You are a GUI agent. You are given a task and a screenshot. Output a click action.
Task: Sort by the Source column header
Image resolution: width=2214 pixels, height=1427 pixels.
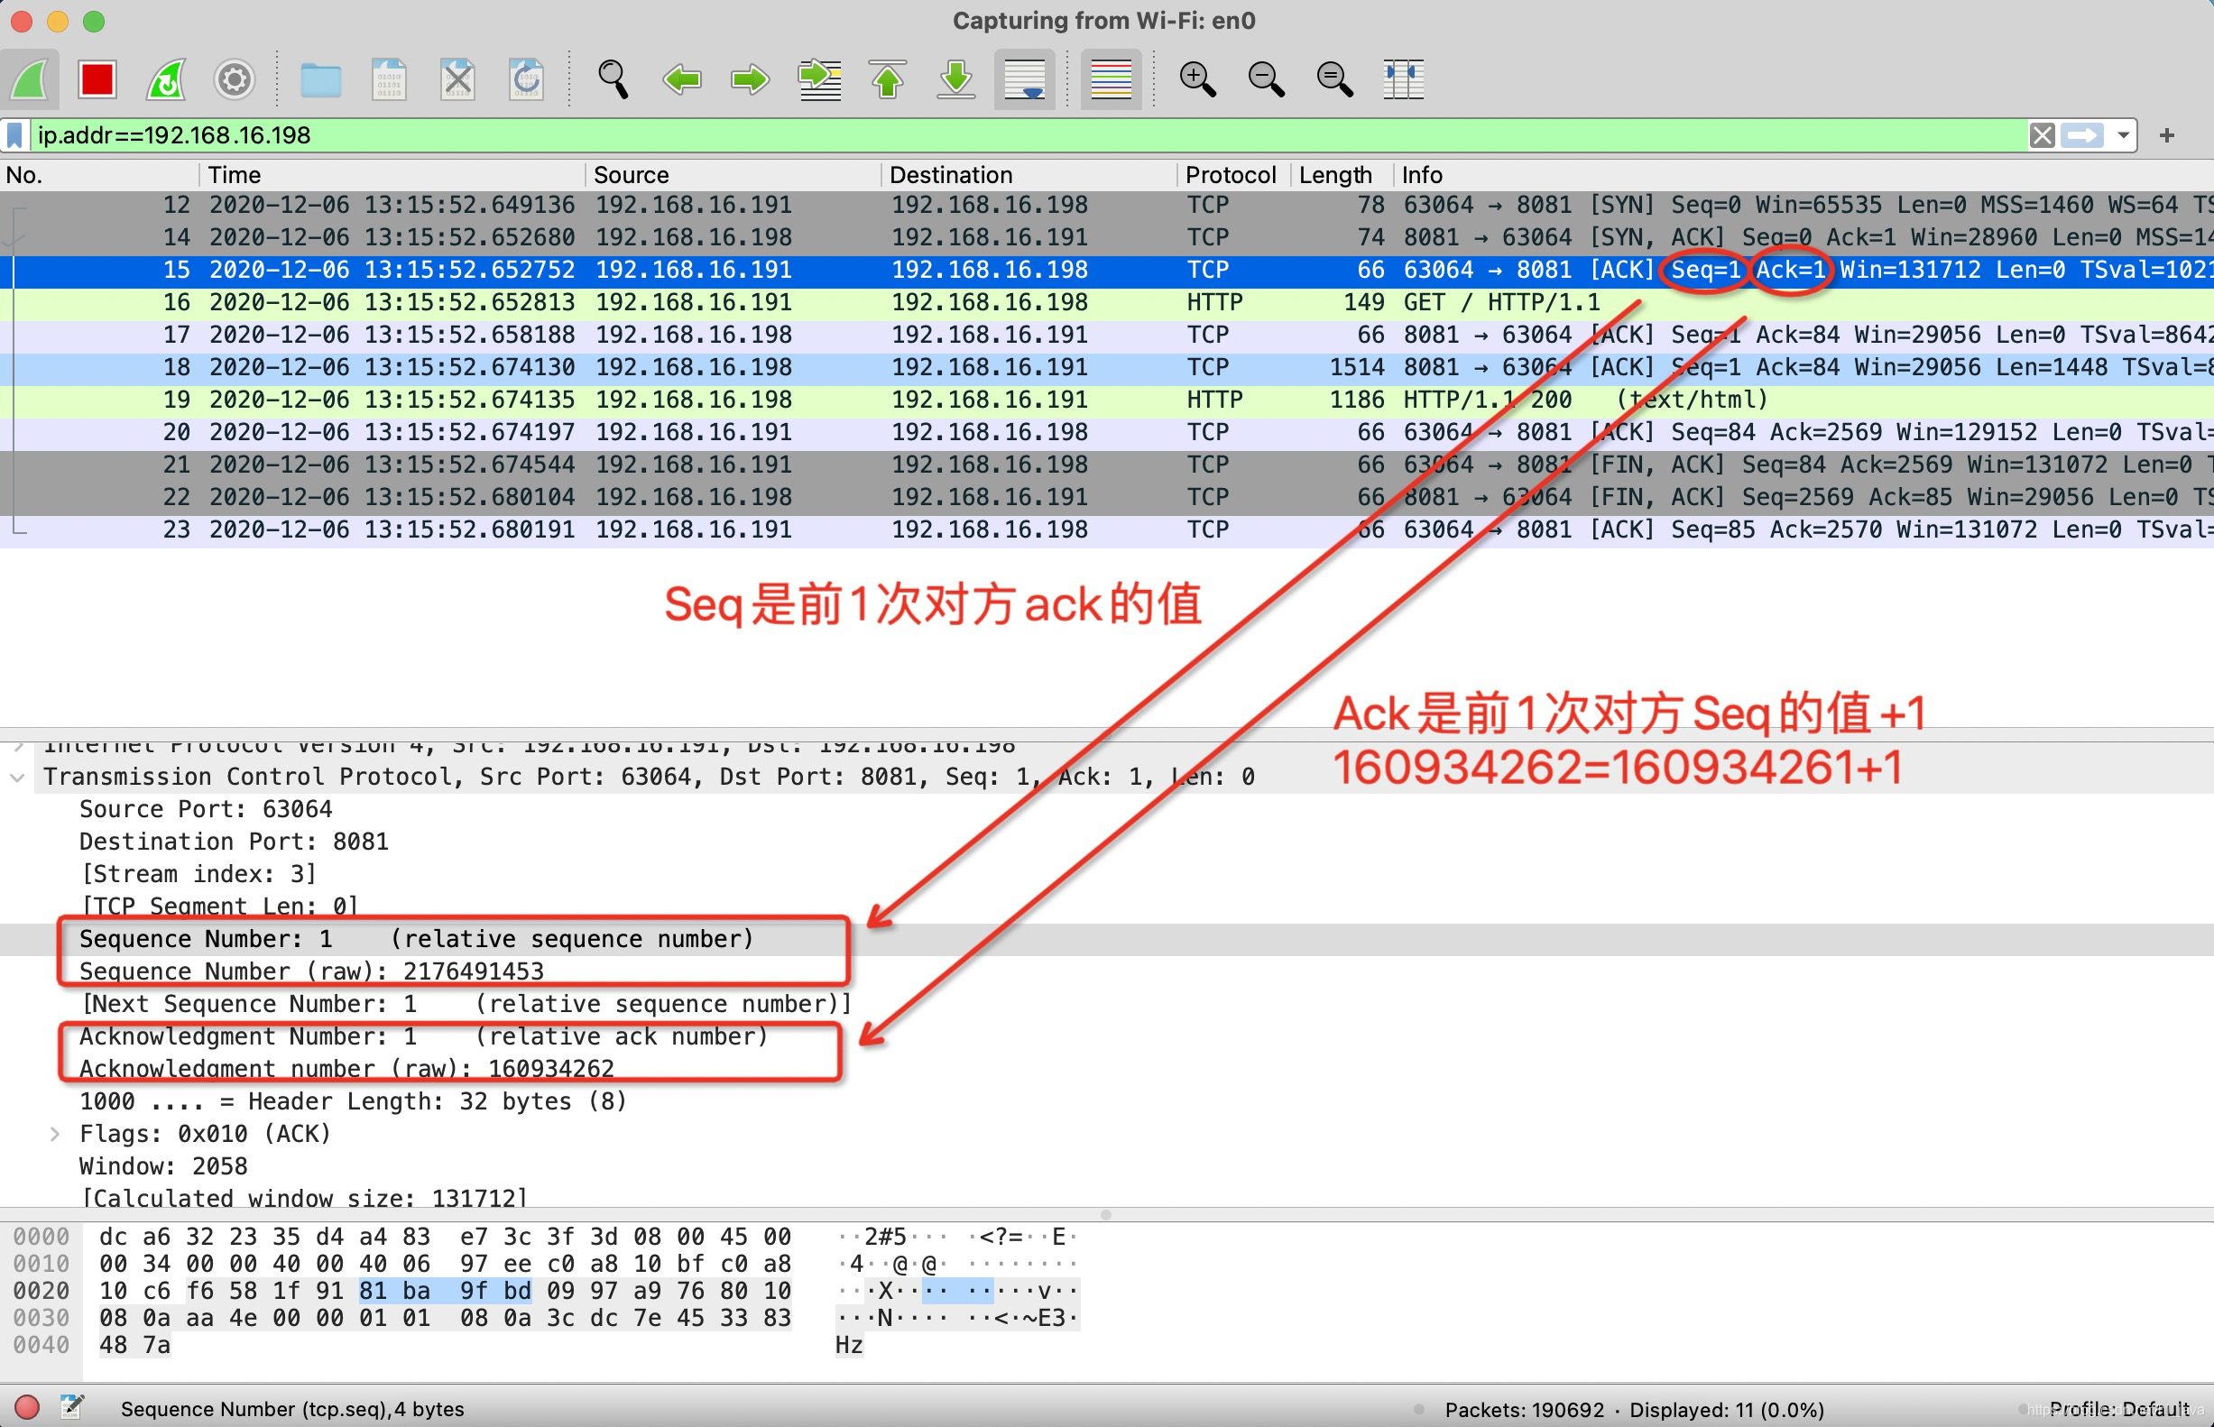point(631,175)
